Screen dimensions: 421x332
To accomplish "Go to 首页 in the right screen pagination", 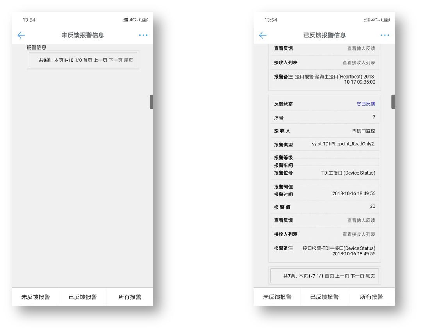I will point(328,276).
